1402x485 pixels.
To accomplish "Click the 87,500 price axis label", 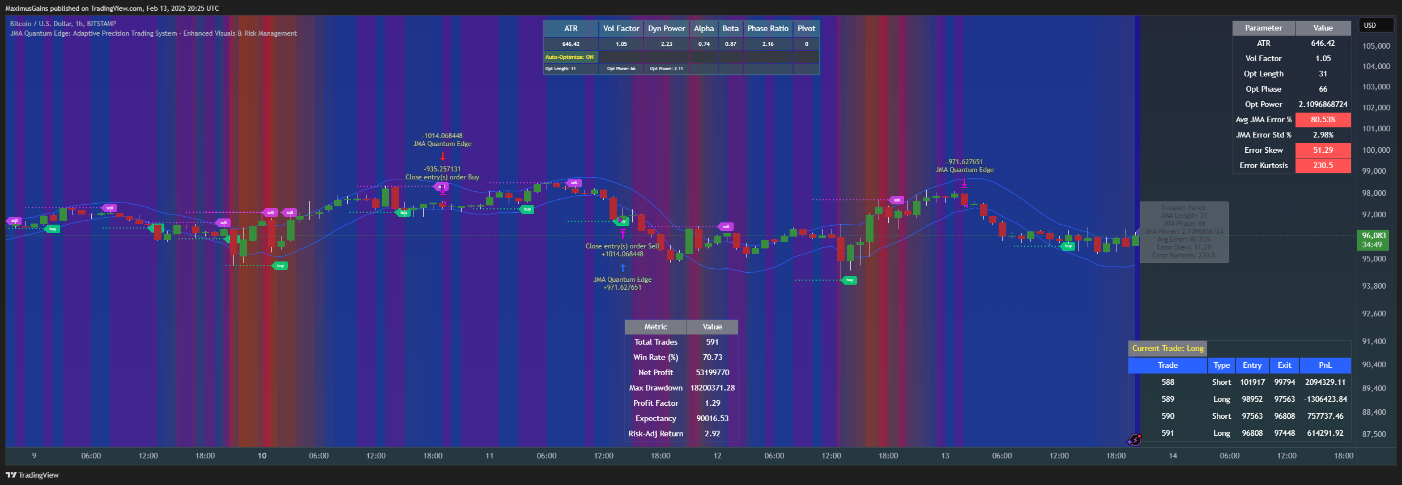I will pos(1374,435).
